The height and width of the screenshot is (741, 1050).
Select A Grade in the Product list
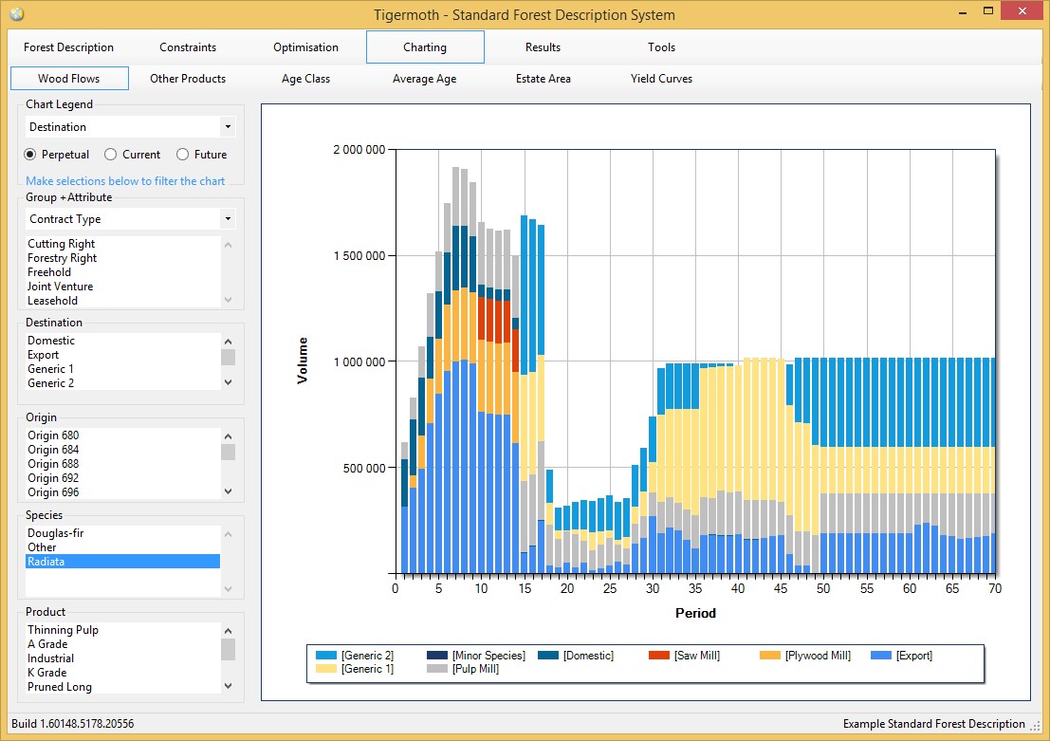123,644
